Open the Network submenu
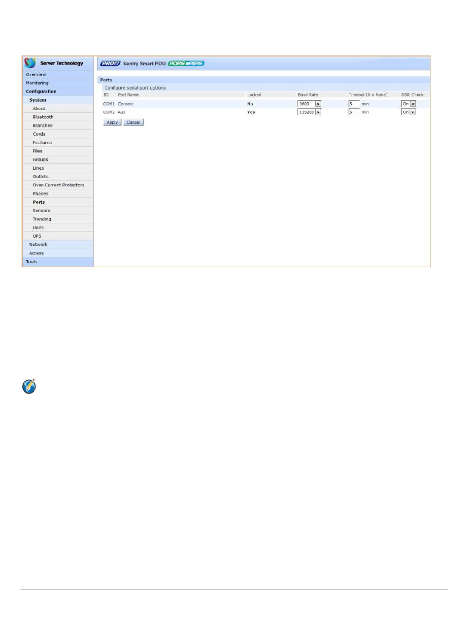The height and width of the screenshot is (617, 468). tap(58, 245)
